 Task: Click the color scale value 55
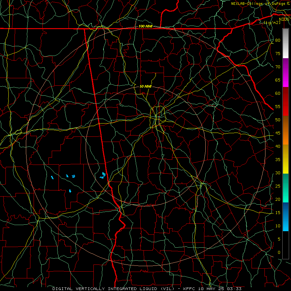tap(278, 106)
